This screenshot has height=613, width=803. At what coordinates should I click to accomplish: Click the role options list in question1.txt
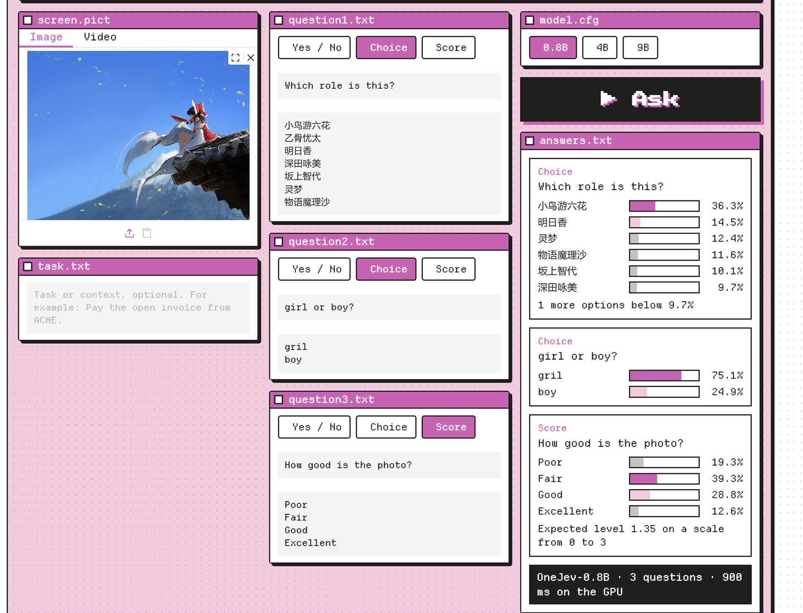pyautogui.click(x=389, y=164)
